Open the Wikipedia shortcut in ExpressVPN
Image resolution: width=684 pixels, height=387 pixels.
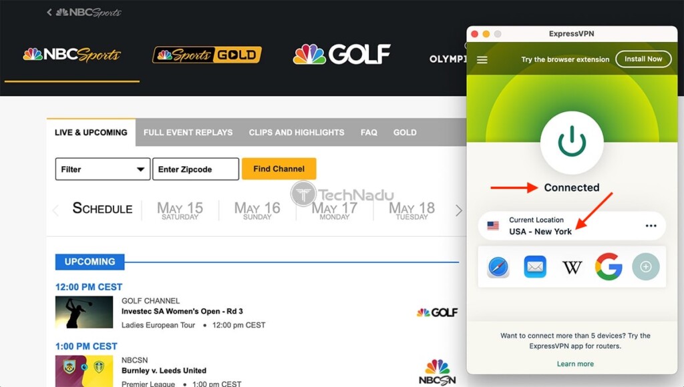pos(572,267)
